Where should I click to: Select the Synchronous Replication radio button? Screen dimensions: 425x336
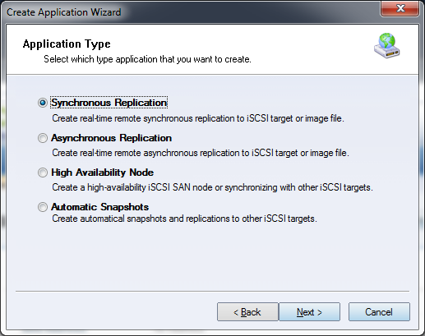click(x=43, y=103)
